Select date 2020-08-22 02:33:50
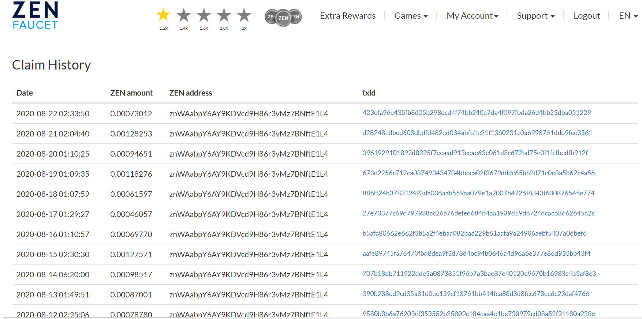The width and height of the screenshot is (642, 319). click(53, 114)
